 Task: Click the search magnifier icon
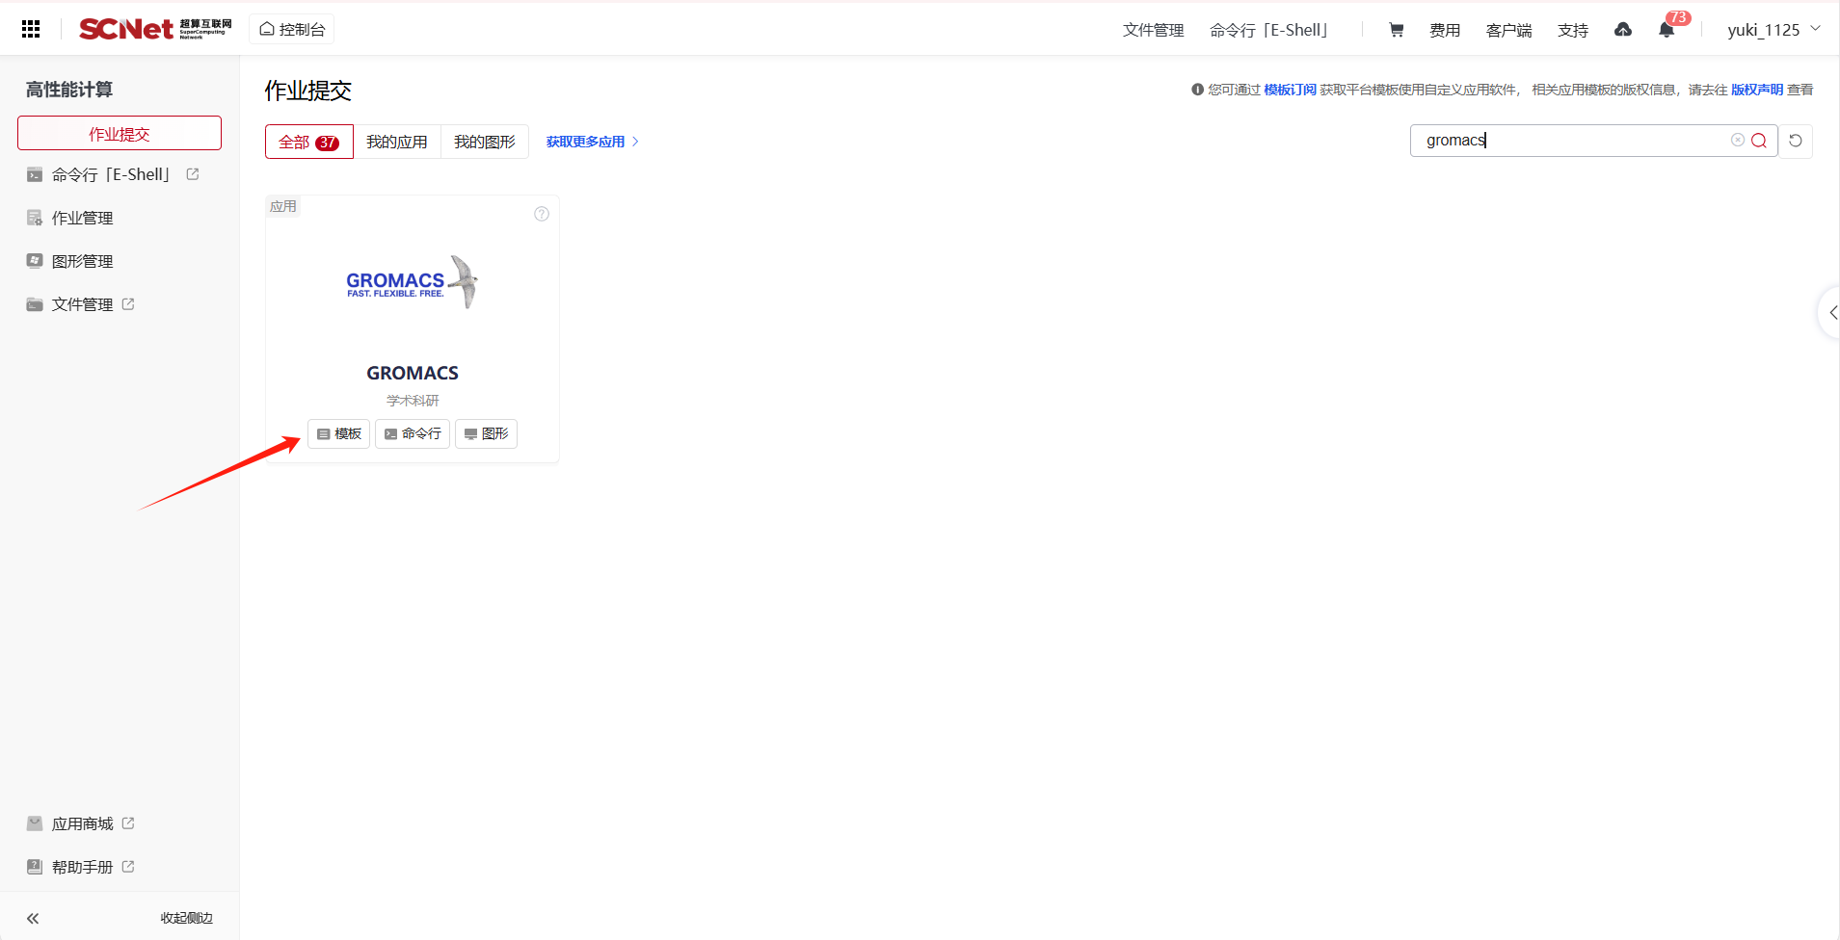(x=1759, y=141)
